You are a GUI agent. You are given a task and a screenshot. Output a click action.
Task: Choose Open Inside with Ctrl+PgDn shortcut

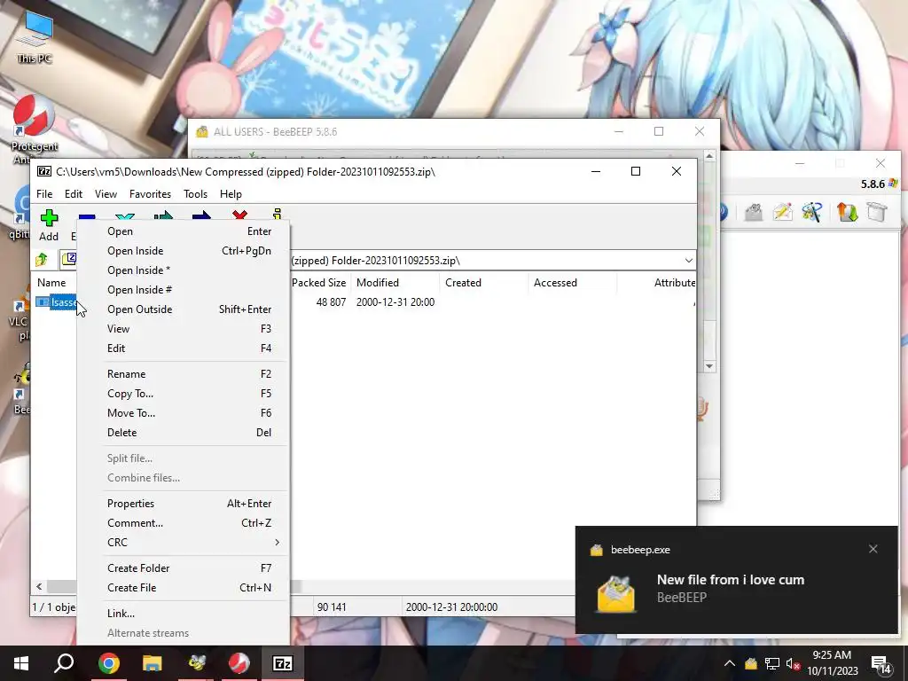183,251
